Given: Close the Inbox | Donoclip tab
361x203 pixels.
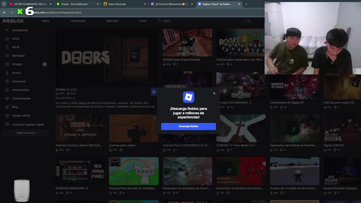Looking at the screenshot, I should pos(145,4).
